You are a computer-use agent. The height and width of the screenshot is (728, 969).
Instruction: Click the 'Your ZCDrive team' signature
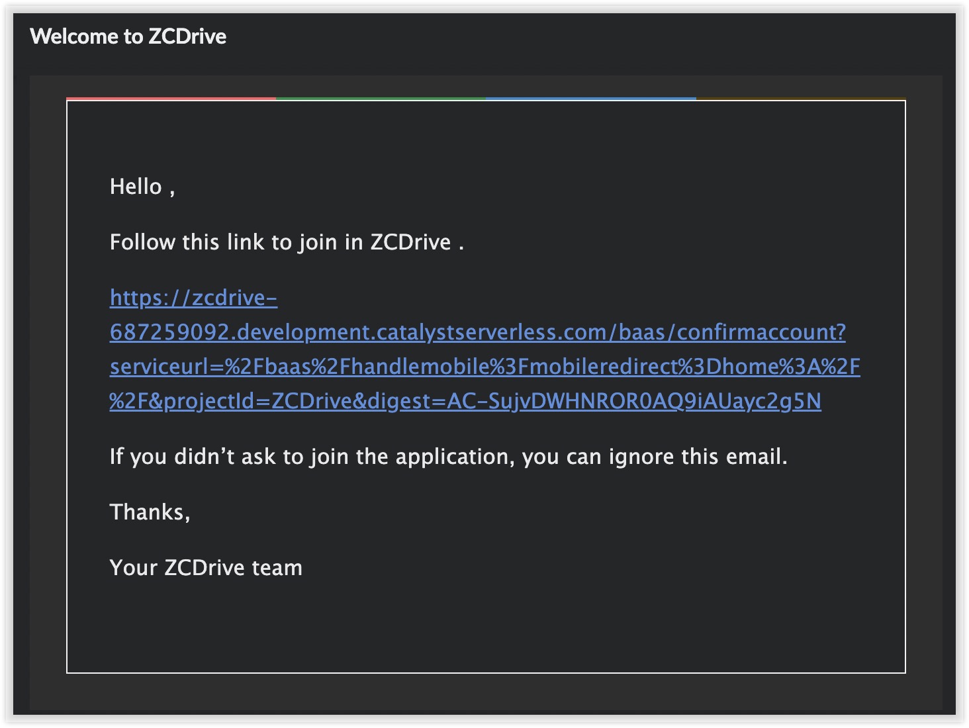click(x=205, y=568)
